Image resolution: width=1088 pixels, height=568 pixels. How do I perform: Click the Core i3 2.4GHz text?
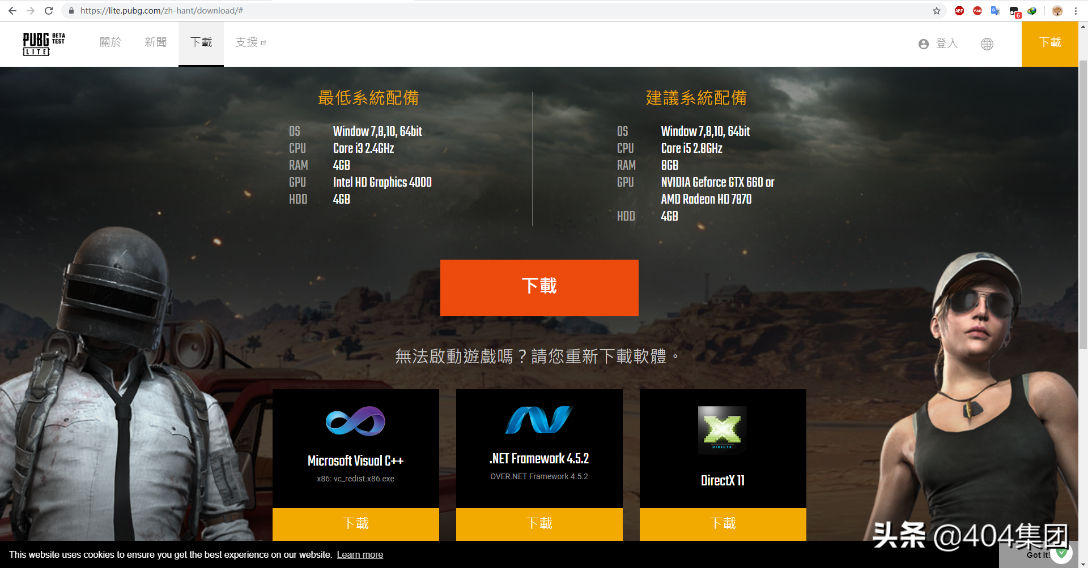[364, 148]
